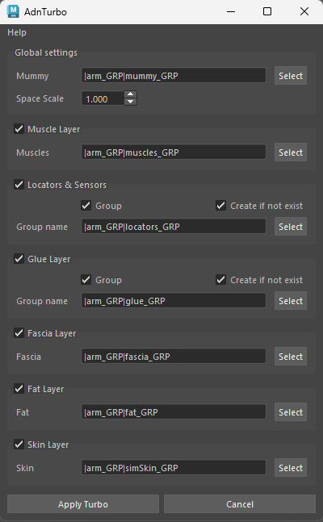Close the AdnTurbo window
Screen dimensions: 323x522
(304, 11)
